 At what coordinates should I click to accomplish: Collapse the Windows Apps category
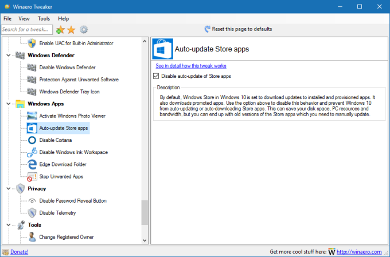[x=8, y=104]
